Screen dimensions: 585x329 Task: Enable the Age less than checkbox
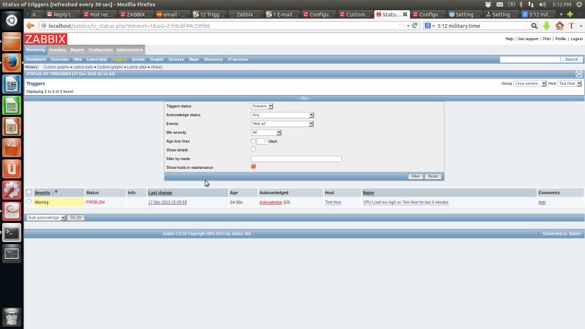(x=253, y=141)
